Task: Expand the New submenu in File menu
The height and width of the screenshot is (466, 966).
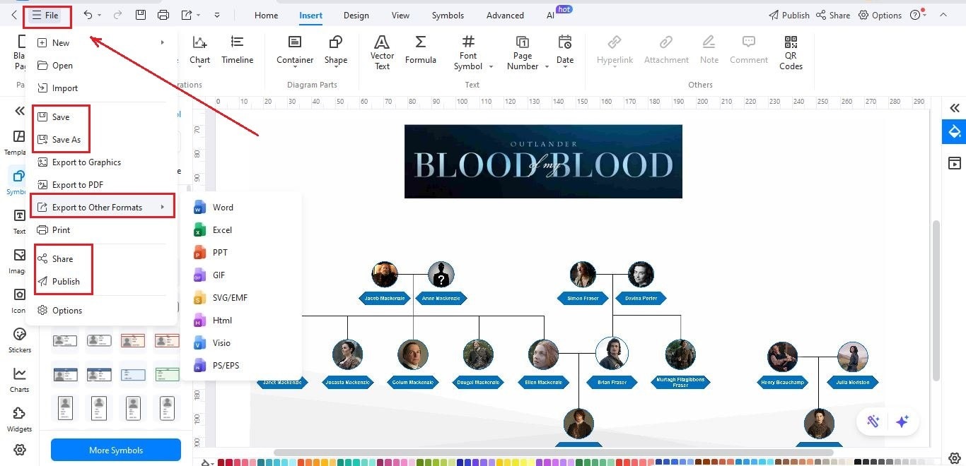Action: point(59,42)
